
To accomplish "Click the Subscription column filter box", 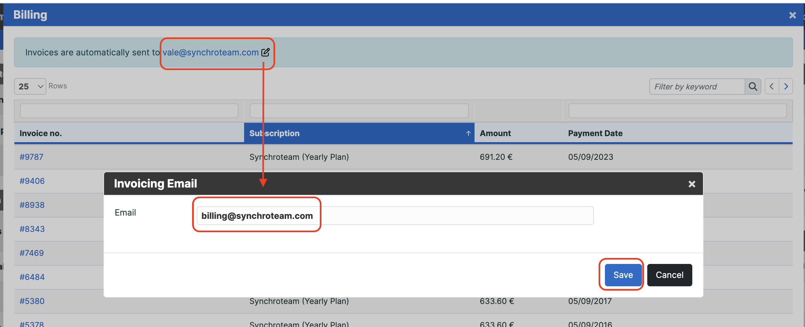I will (359, 111).
